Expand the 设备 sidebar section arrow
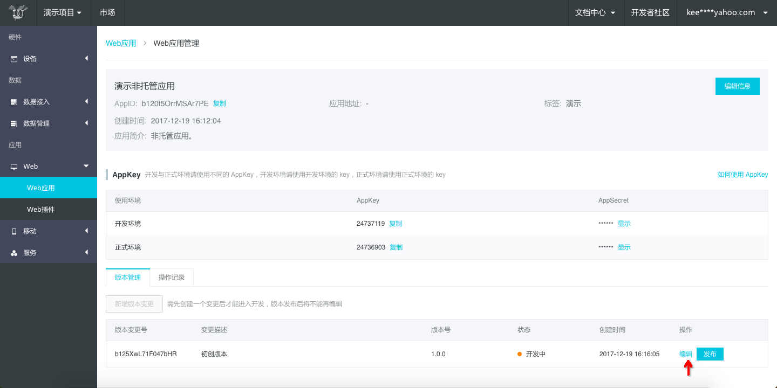This screenshot has width=777, height=388. click(x=86, y=58)
